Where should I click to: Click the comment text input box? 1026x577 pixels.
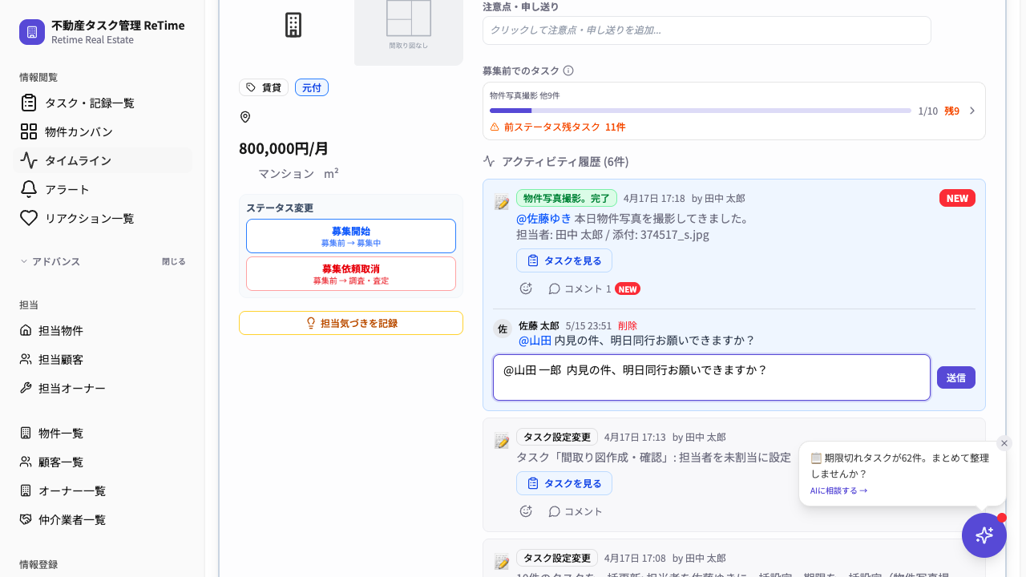point(712,377)
